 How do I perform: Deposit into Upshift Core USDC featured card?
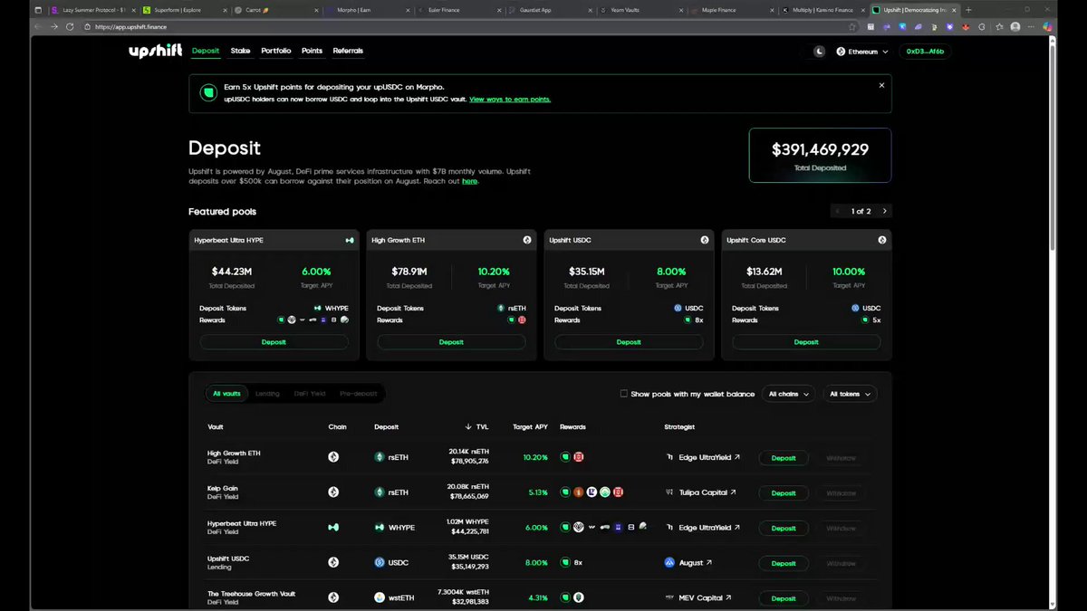tap(806, 342)
